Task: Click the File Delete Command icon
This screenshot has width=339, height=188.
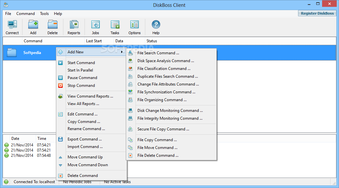Action: 130,155
